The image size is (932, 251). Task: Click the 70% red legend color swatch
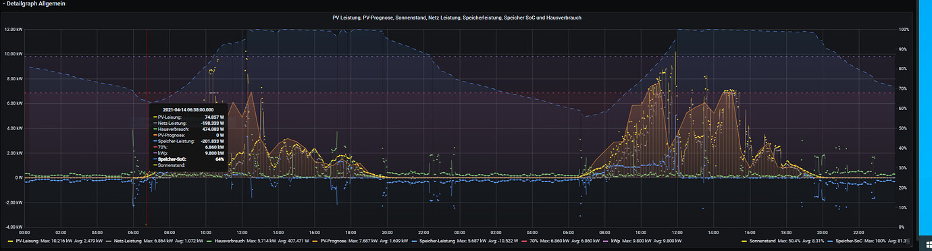click(524, 241)
